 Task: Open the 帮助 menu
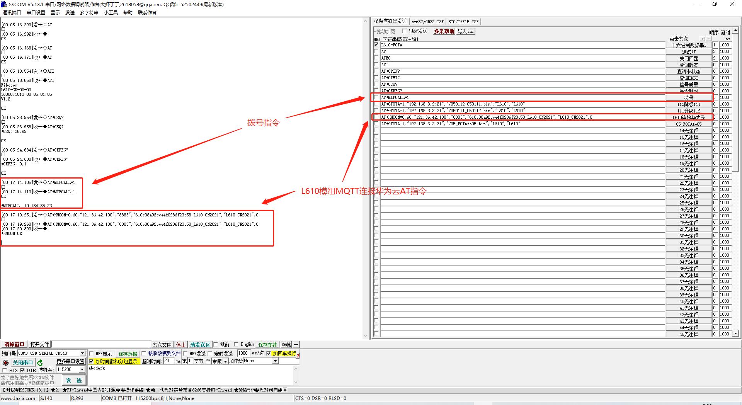(x=128, y=12)
